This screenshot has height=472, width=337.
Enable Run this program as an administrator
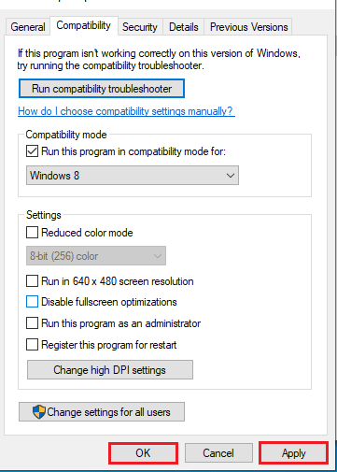pos(32,323)
